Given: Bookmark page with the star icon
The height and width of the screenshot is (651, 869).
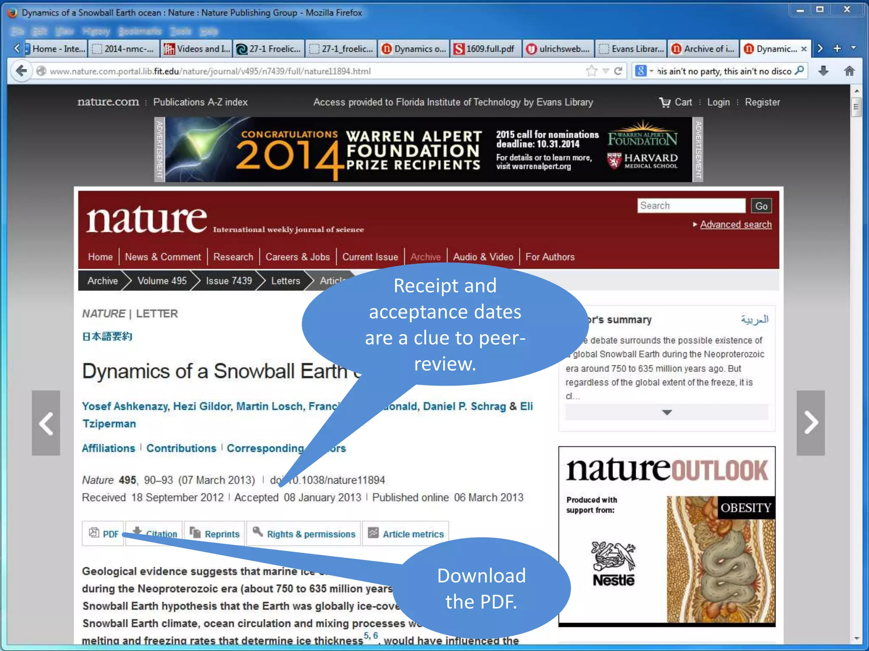Looking at the screenshot, I should click(x=591, y=71).
